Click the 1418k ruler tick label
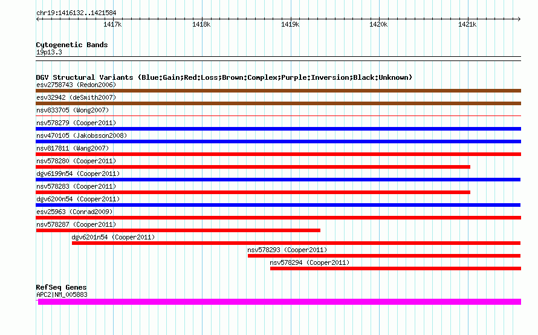This screenshot has width=538, height=335. pyautogui.click(x=201, y=24)
